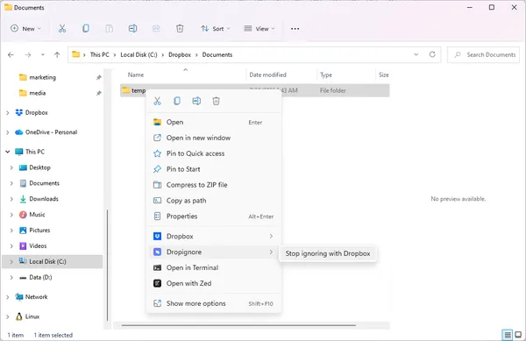Expand the Linux tree node
Screen dimensions: 526x341
click(x=7, y=316)
